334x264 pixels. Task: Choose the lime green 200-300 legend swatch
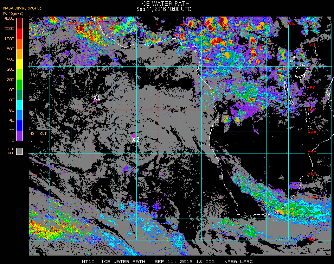click(x=19, y=74)
